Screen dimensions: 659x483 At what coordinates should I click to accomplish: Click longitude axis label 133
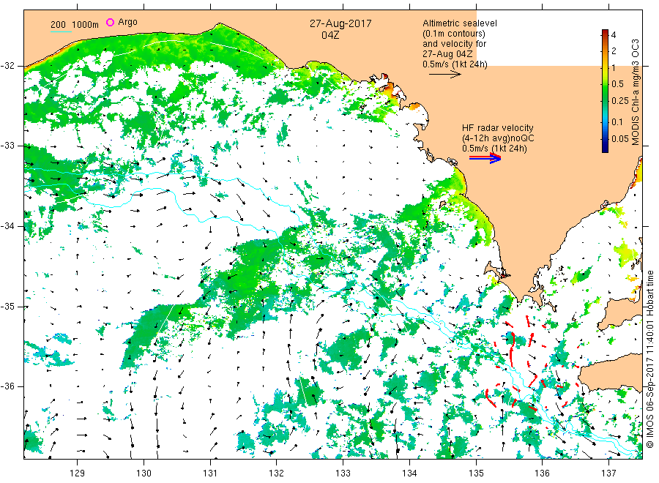click(x=343, y=473)
